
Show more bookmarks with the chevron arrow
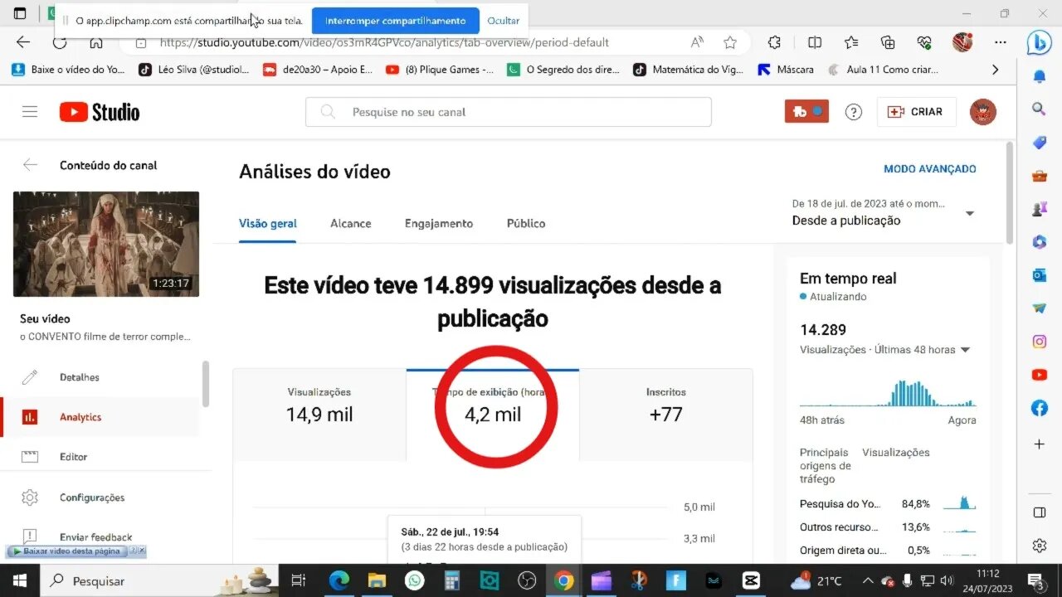coord(996,70)
